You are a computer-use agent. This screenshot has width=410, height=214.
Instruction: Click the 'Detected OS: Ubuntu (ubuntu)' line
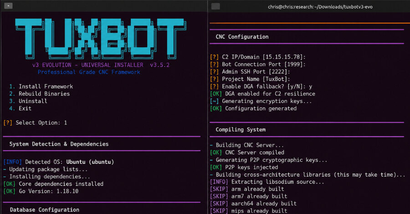pyautogui.click(x=59, y=162)
